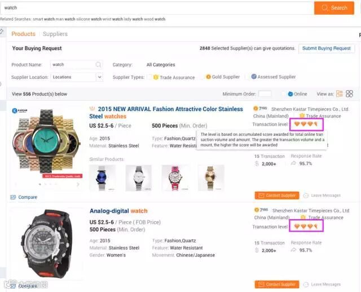Click Leave Messages icon for first supplier
This screenshot has height=292, width=361.
[x=306, y=196]
